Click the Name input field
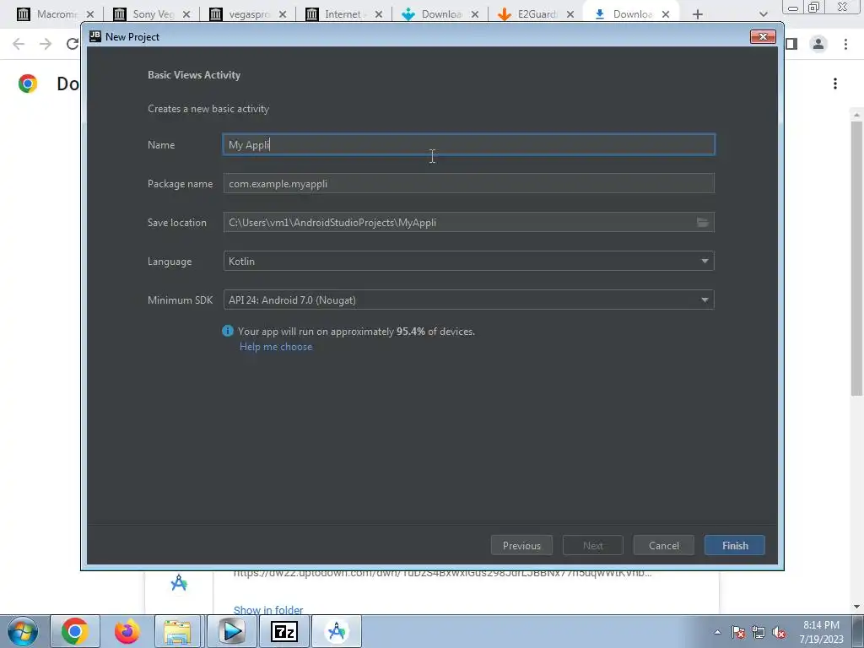 coord(469,144)
